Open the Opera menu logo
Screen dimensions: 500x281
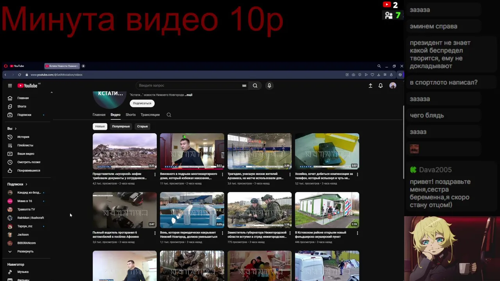(x=5, y=66)
